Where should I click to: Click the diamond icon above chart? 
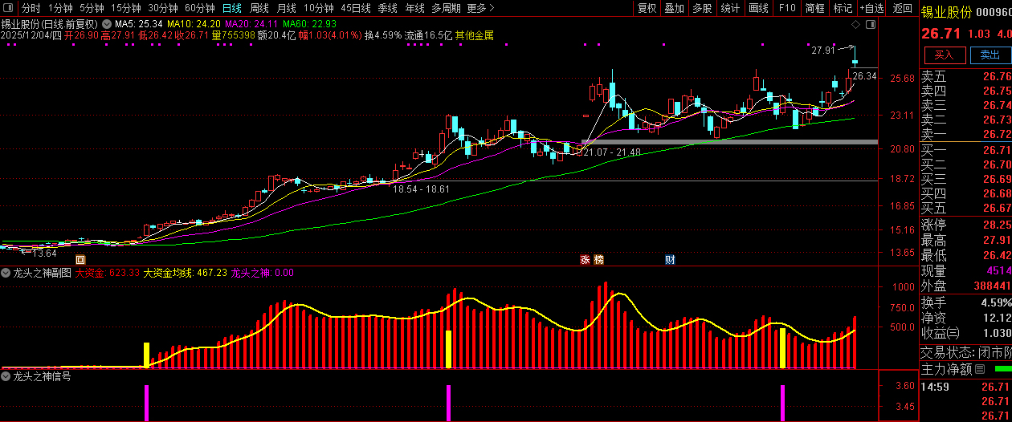point(857,23)
